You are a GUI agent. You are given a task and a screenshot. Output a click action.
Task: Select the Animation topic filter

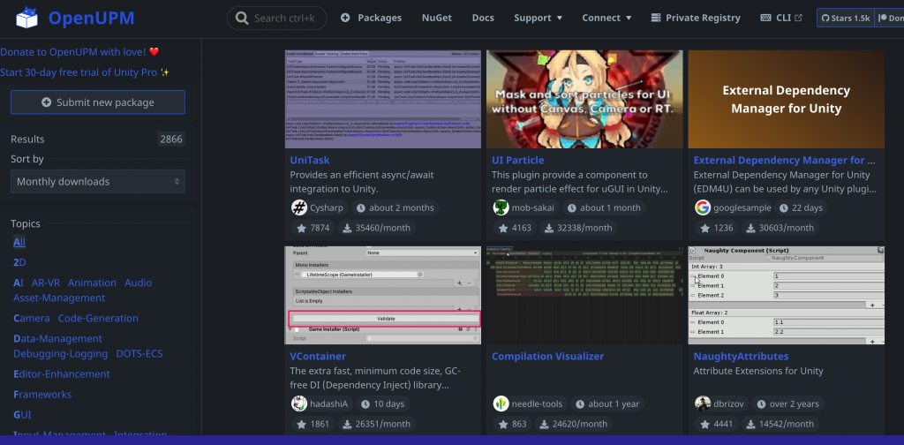[92, 283]
